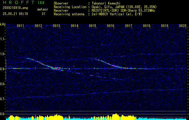Click the 2el-HB9CV Vertical antenna text

(116, 14)
